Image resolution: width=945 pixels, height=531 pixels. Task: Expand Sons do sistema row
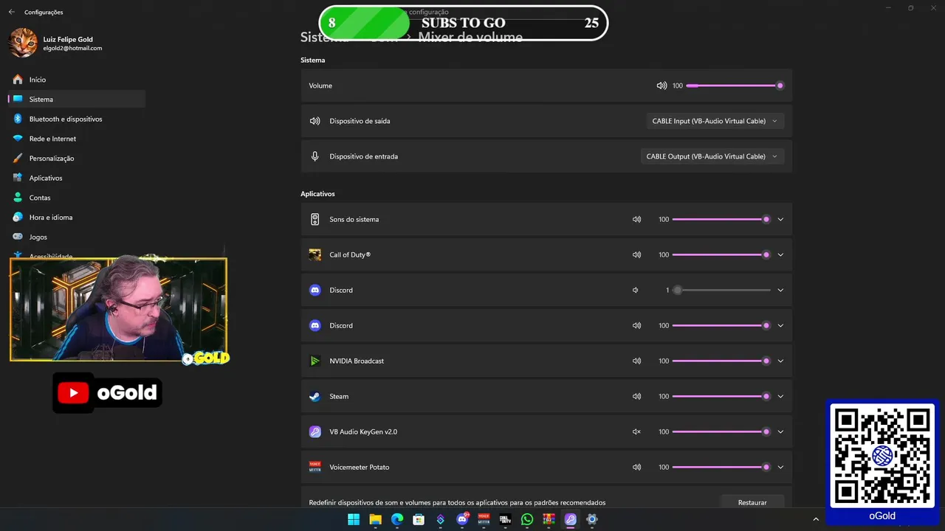pyautogui.click(x=780, y=219)
